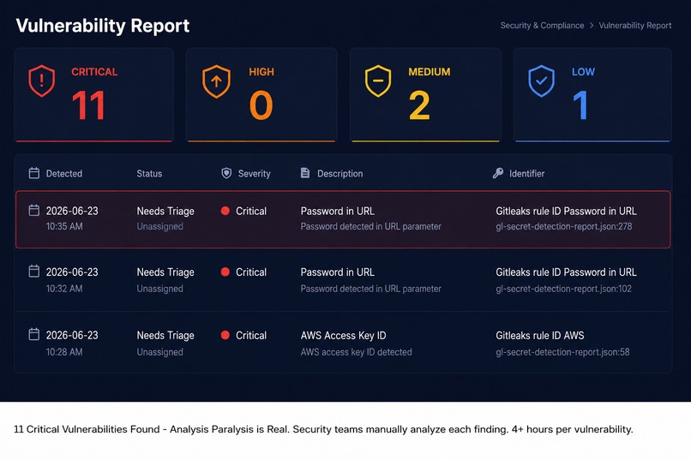Sort by the Identifier column header
This screenshot has width=691, height=460.
527,173
